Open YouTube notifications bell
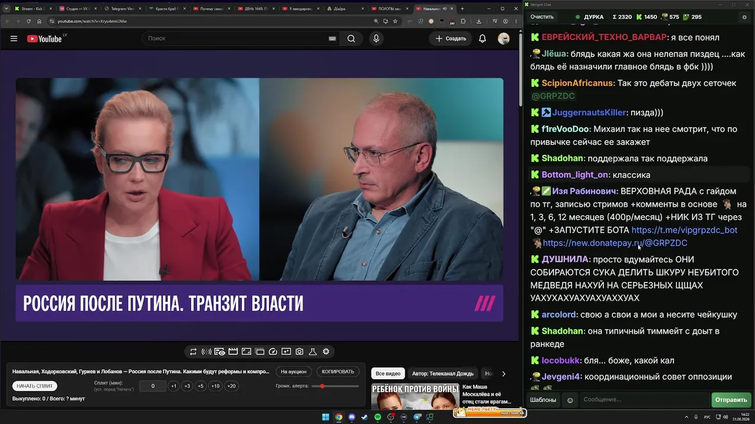 [482, 38]
